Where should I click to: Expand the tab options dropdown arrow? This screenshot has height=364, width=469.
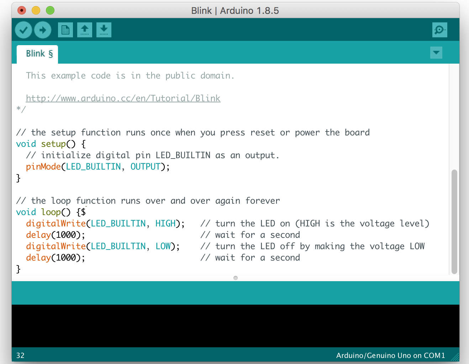coord(436,53)
